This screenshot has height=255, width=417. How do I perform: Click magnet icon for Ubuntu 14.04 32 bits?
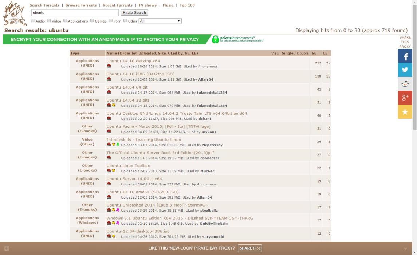(109, 105)
